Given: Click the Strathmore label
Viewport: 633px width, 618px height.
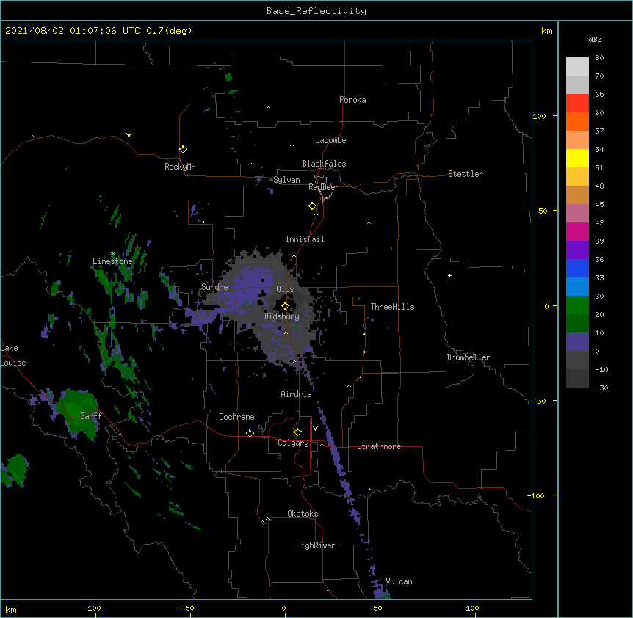Looking at the screenshot, I should [x=379, y=446].
